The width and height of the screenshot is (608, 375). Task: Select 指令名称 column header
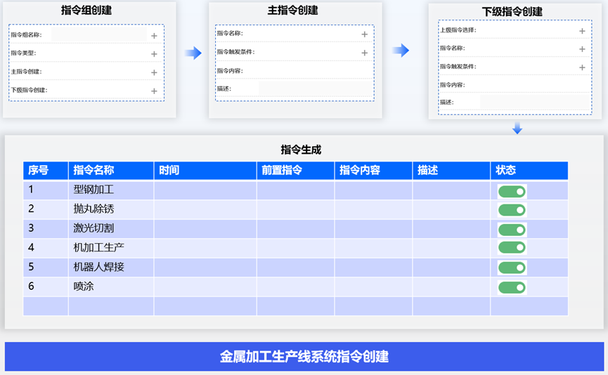pos(110,170)
